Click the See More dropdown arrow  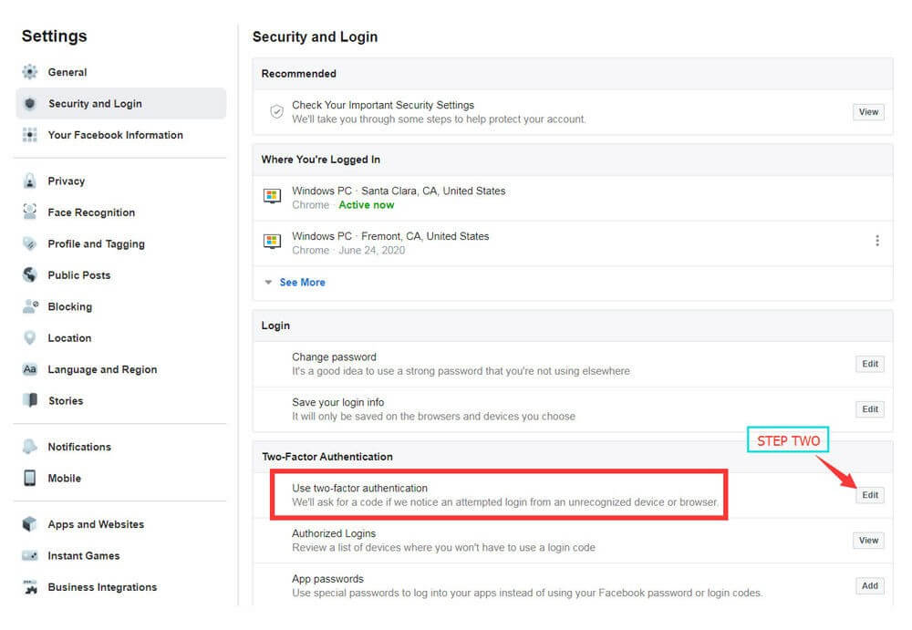268,282
